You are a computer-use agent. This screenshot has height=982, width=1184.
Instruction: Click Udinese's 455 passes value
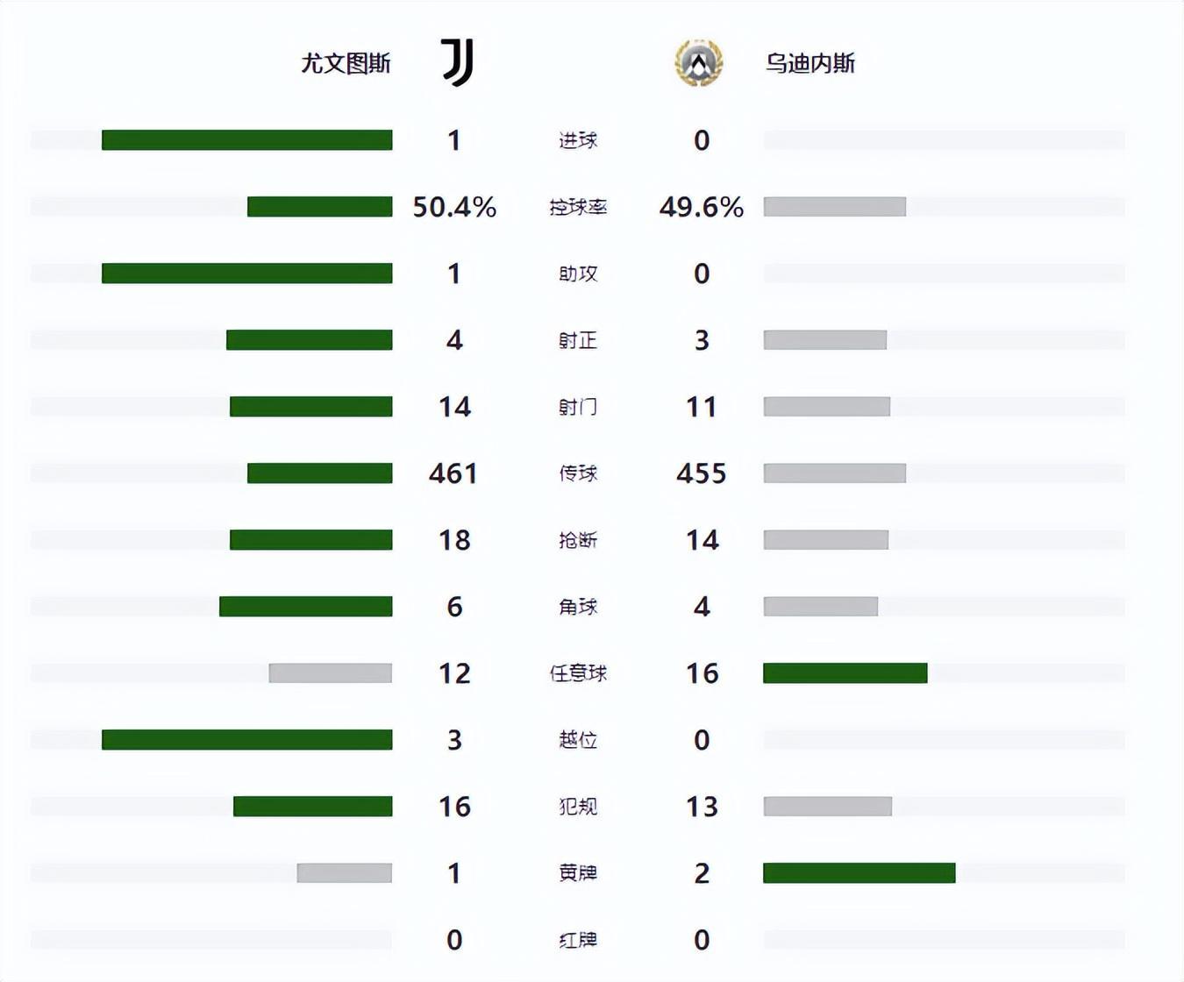coord(702,473)
